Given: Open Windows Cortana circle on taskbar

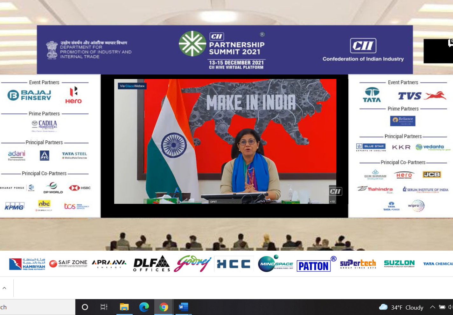Looking at the screenshot, I should (85, 307).
